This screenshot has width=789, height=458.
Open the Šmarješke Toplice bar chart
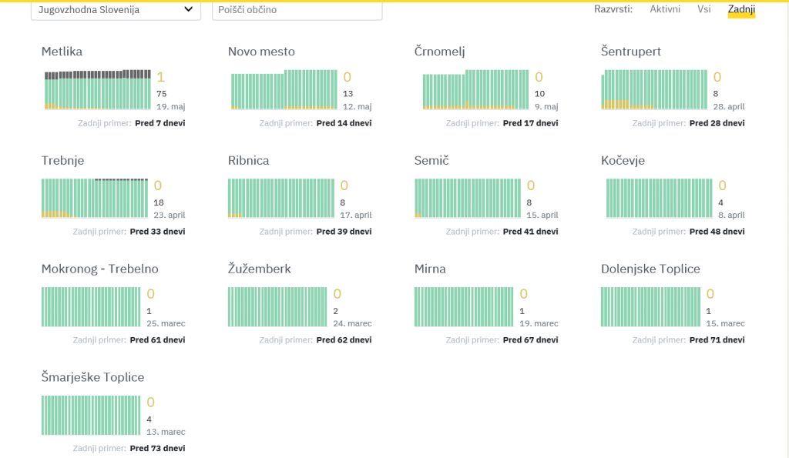(x=91, y=415)
